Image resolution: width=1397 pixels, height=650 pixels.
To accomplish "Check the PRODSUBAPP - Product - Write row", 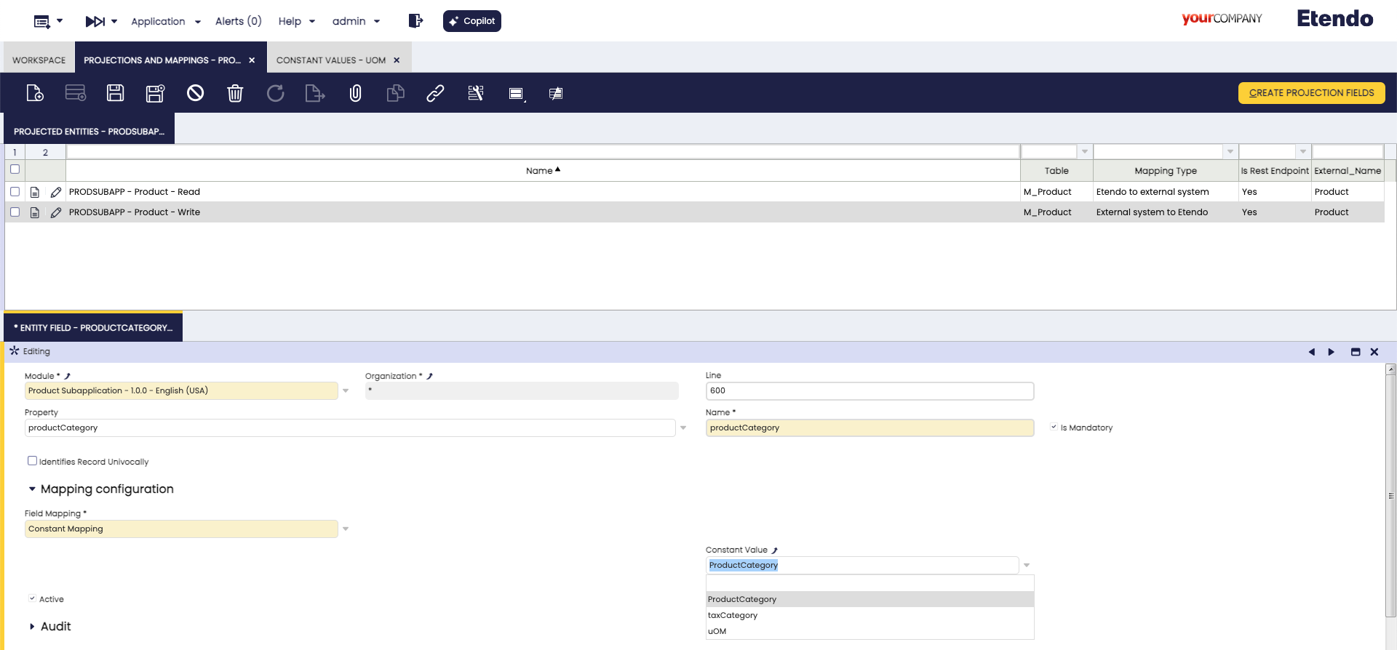I will click(x=15, y=212).
